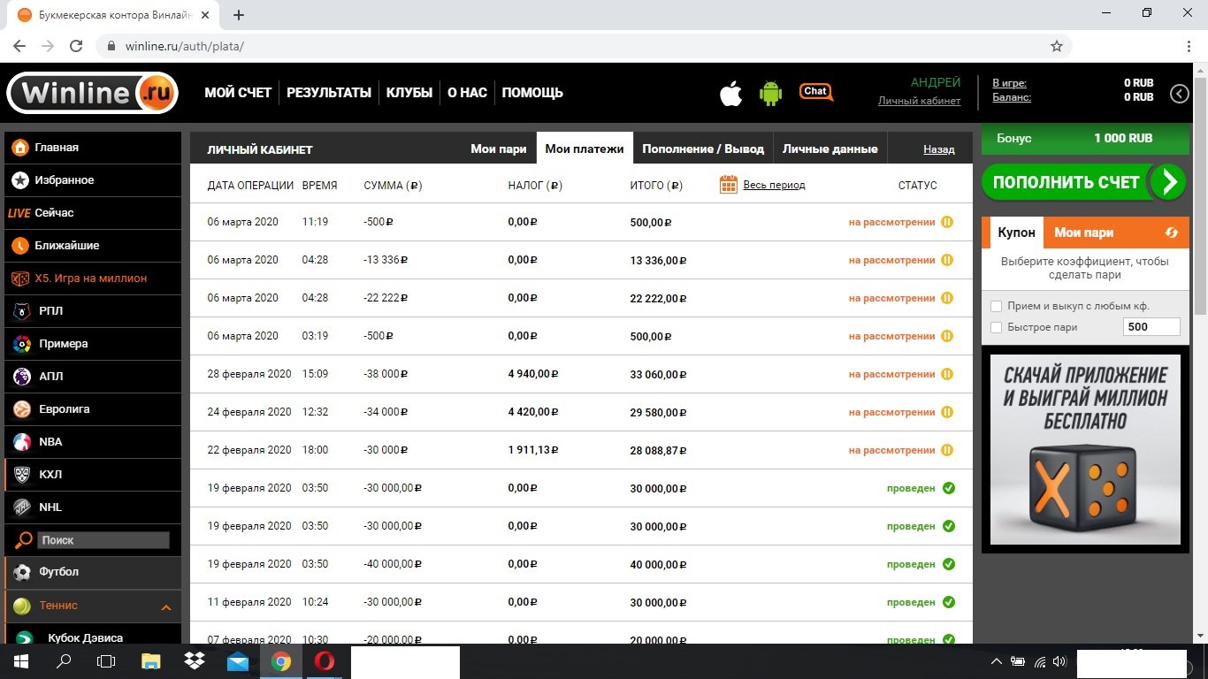Open the 'Пополнение / Вывод' tab
Screen dimensions: 1208x679
[703, 149]
